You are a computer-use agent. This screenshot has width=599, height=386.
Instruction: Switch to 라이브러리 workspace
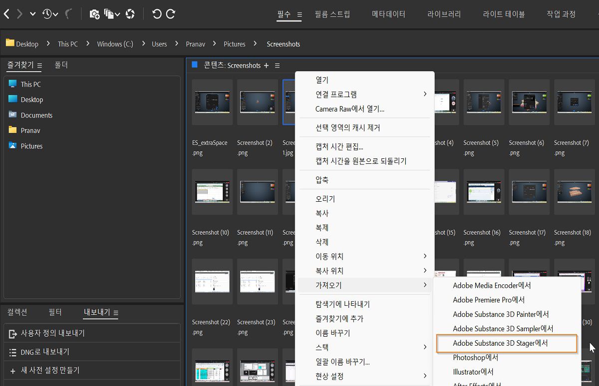click(444, 14)
